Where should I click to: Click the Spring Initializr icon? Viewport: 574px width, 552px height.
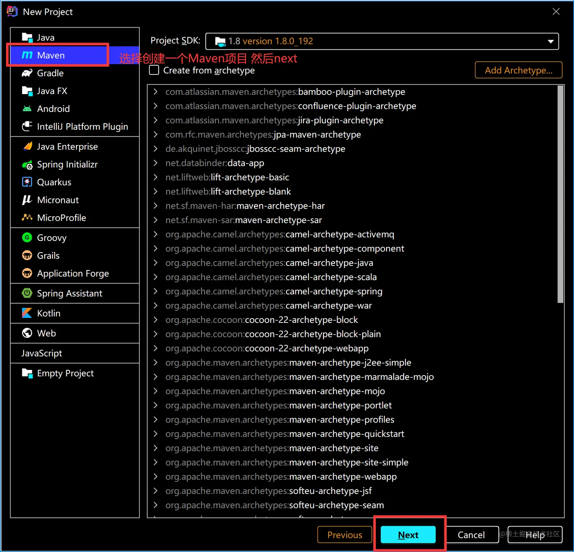click(x=27, y=164)
